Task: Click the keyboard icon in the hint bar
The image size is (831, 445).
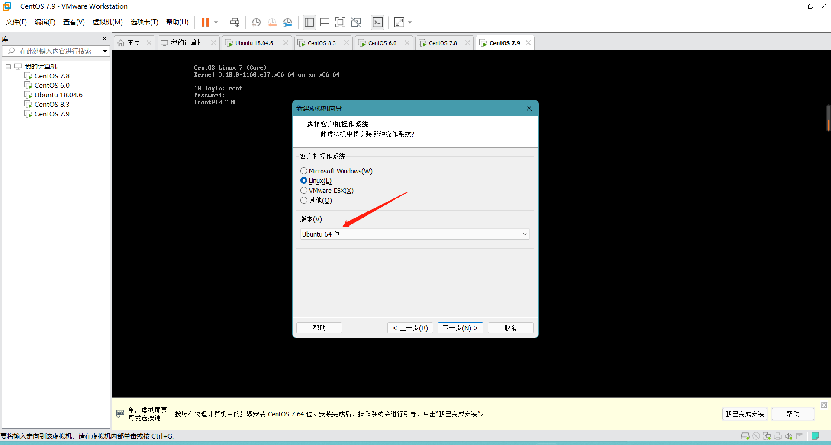Action: click(x=120, y=414)
